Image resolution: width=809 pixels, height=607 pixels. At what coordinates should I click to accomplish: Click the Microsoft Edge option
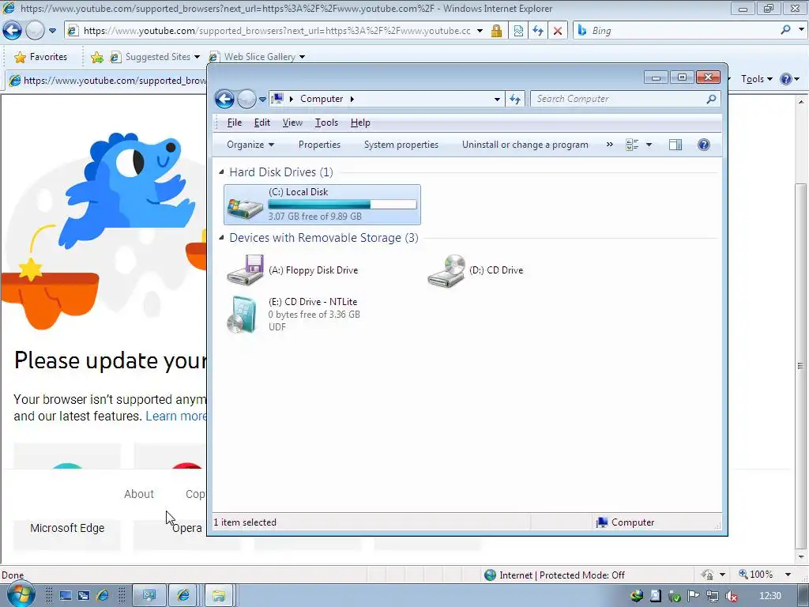[x=67, y=528]
